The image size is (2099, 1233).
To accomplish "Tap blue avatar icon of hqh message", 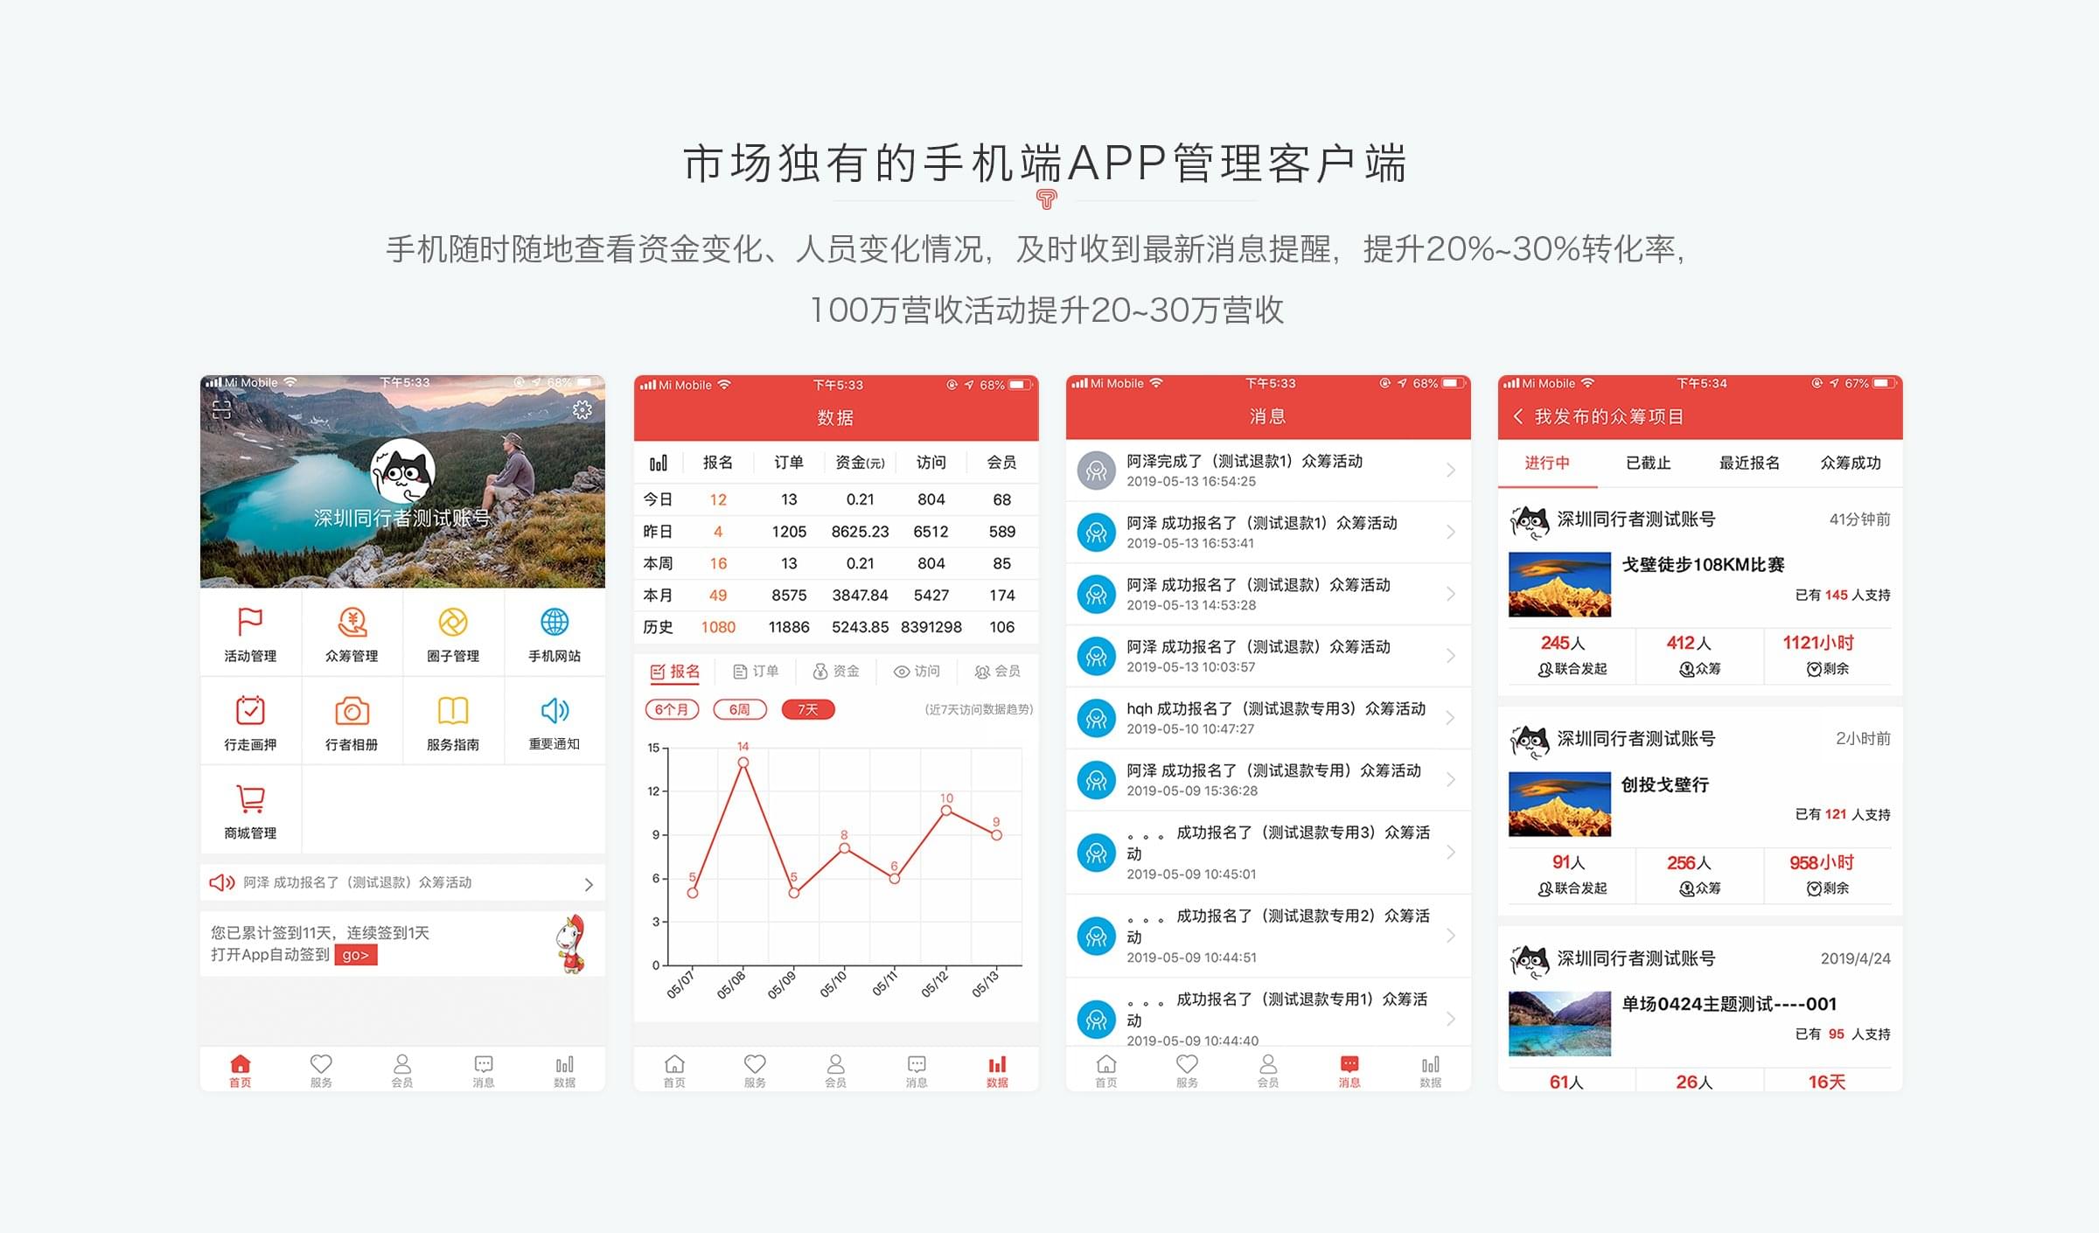I will tap(1096, 718).
